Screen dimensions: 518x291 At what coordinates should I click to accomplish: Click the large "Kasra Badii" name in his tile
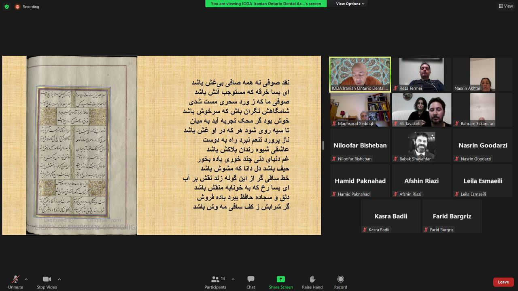pos(391,216)
